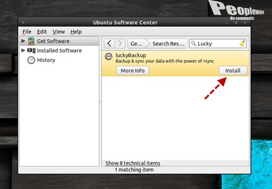The width and height of the screenshot is (272, 189).
Task: Open More Info for luckyBackup
Action: point(133,71)
